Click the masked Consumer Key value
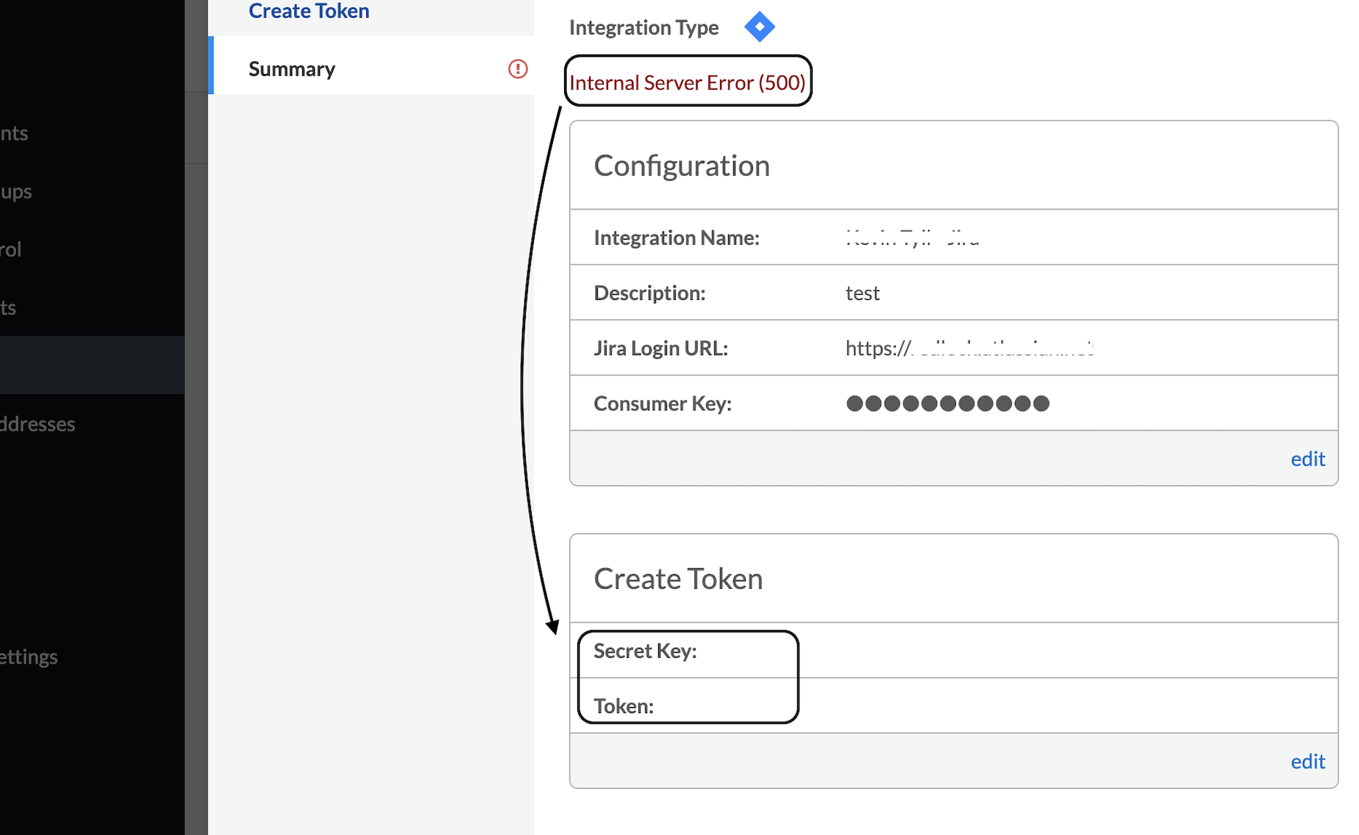The height and width of the screenshot is (835, 1359). pyautogui.click(x=947, y=404)
